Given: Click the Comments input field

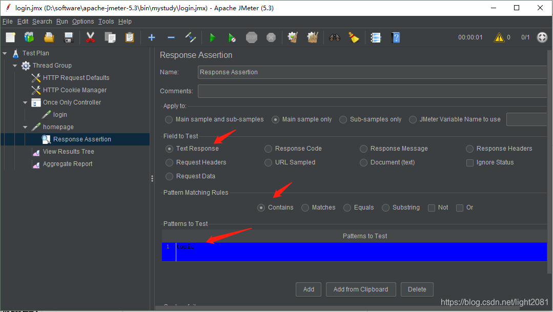Looking at the screenshot, I should pyautogui.click(x=373, y=91).
